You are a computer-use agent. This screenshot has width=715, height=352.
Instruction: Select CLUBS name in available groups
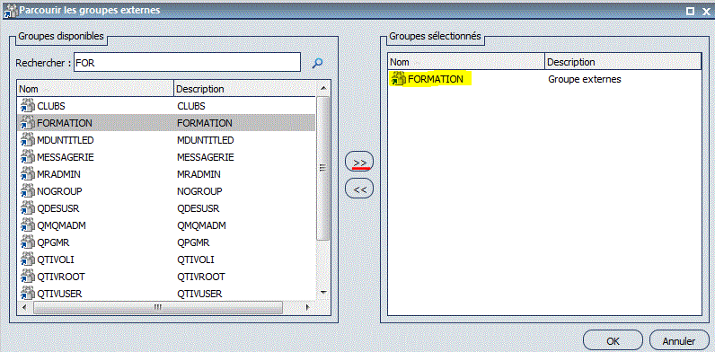point(51,106)
